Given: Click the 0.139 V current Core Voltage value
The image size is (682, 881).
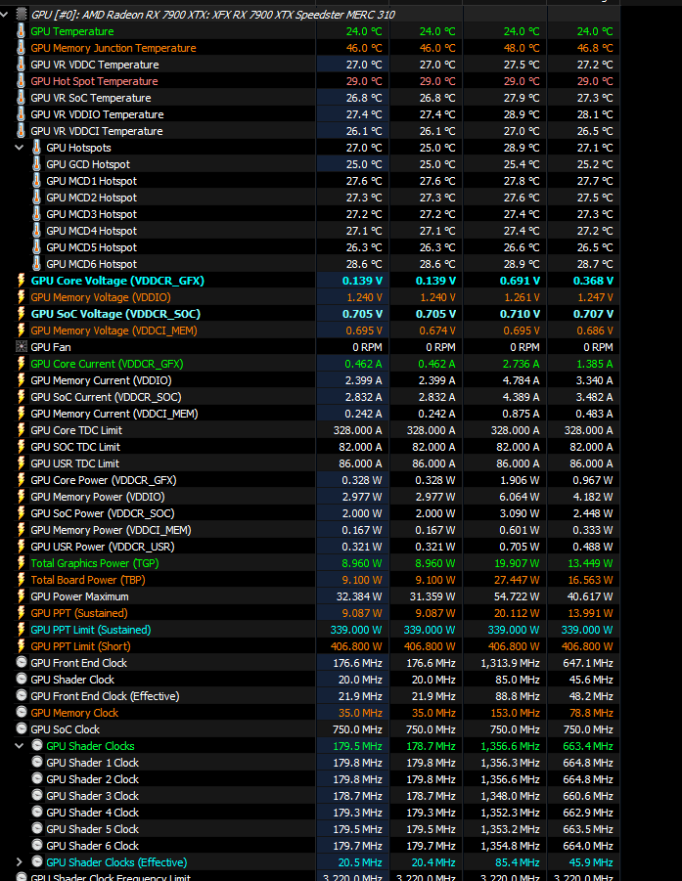Looking at the screenshot, I should [362, 281].
